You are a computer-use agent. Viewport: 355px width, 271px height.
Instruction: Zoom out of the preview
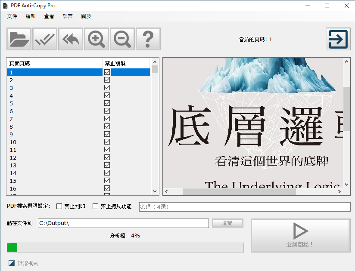(122, 39)
